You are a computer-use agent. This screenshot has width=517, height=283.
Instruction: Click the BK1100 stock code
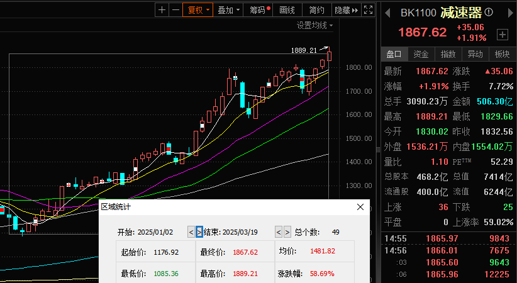418,13
